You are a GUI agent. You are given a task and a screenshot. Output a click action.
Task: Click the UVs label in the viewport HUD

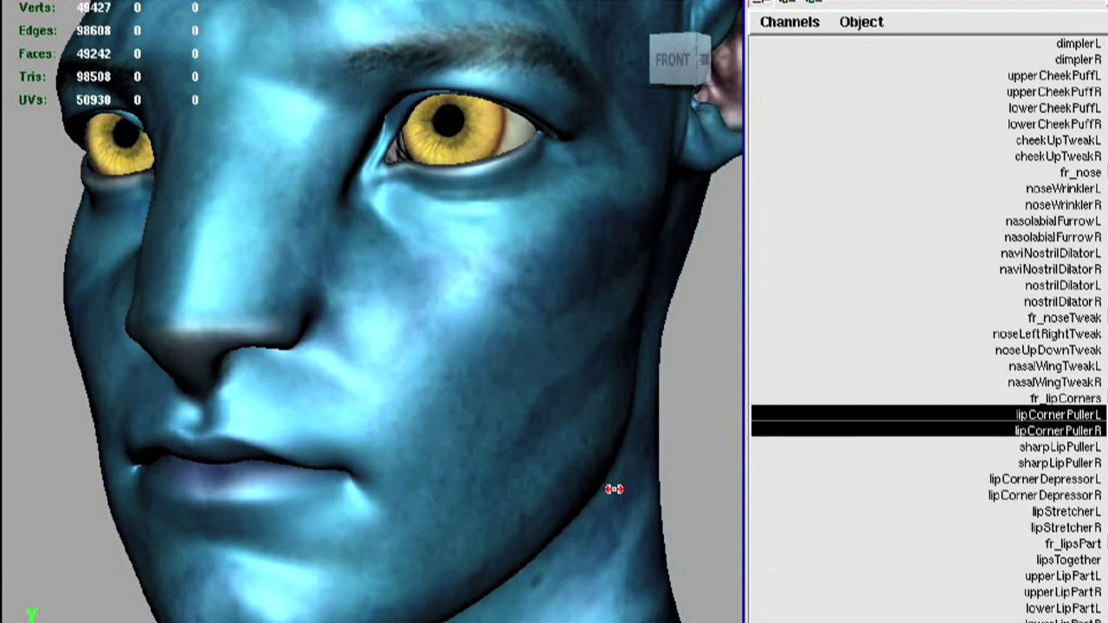[x=32, y=100]
